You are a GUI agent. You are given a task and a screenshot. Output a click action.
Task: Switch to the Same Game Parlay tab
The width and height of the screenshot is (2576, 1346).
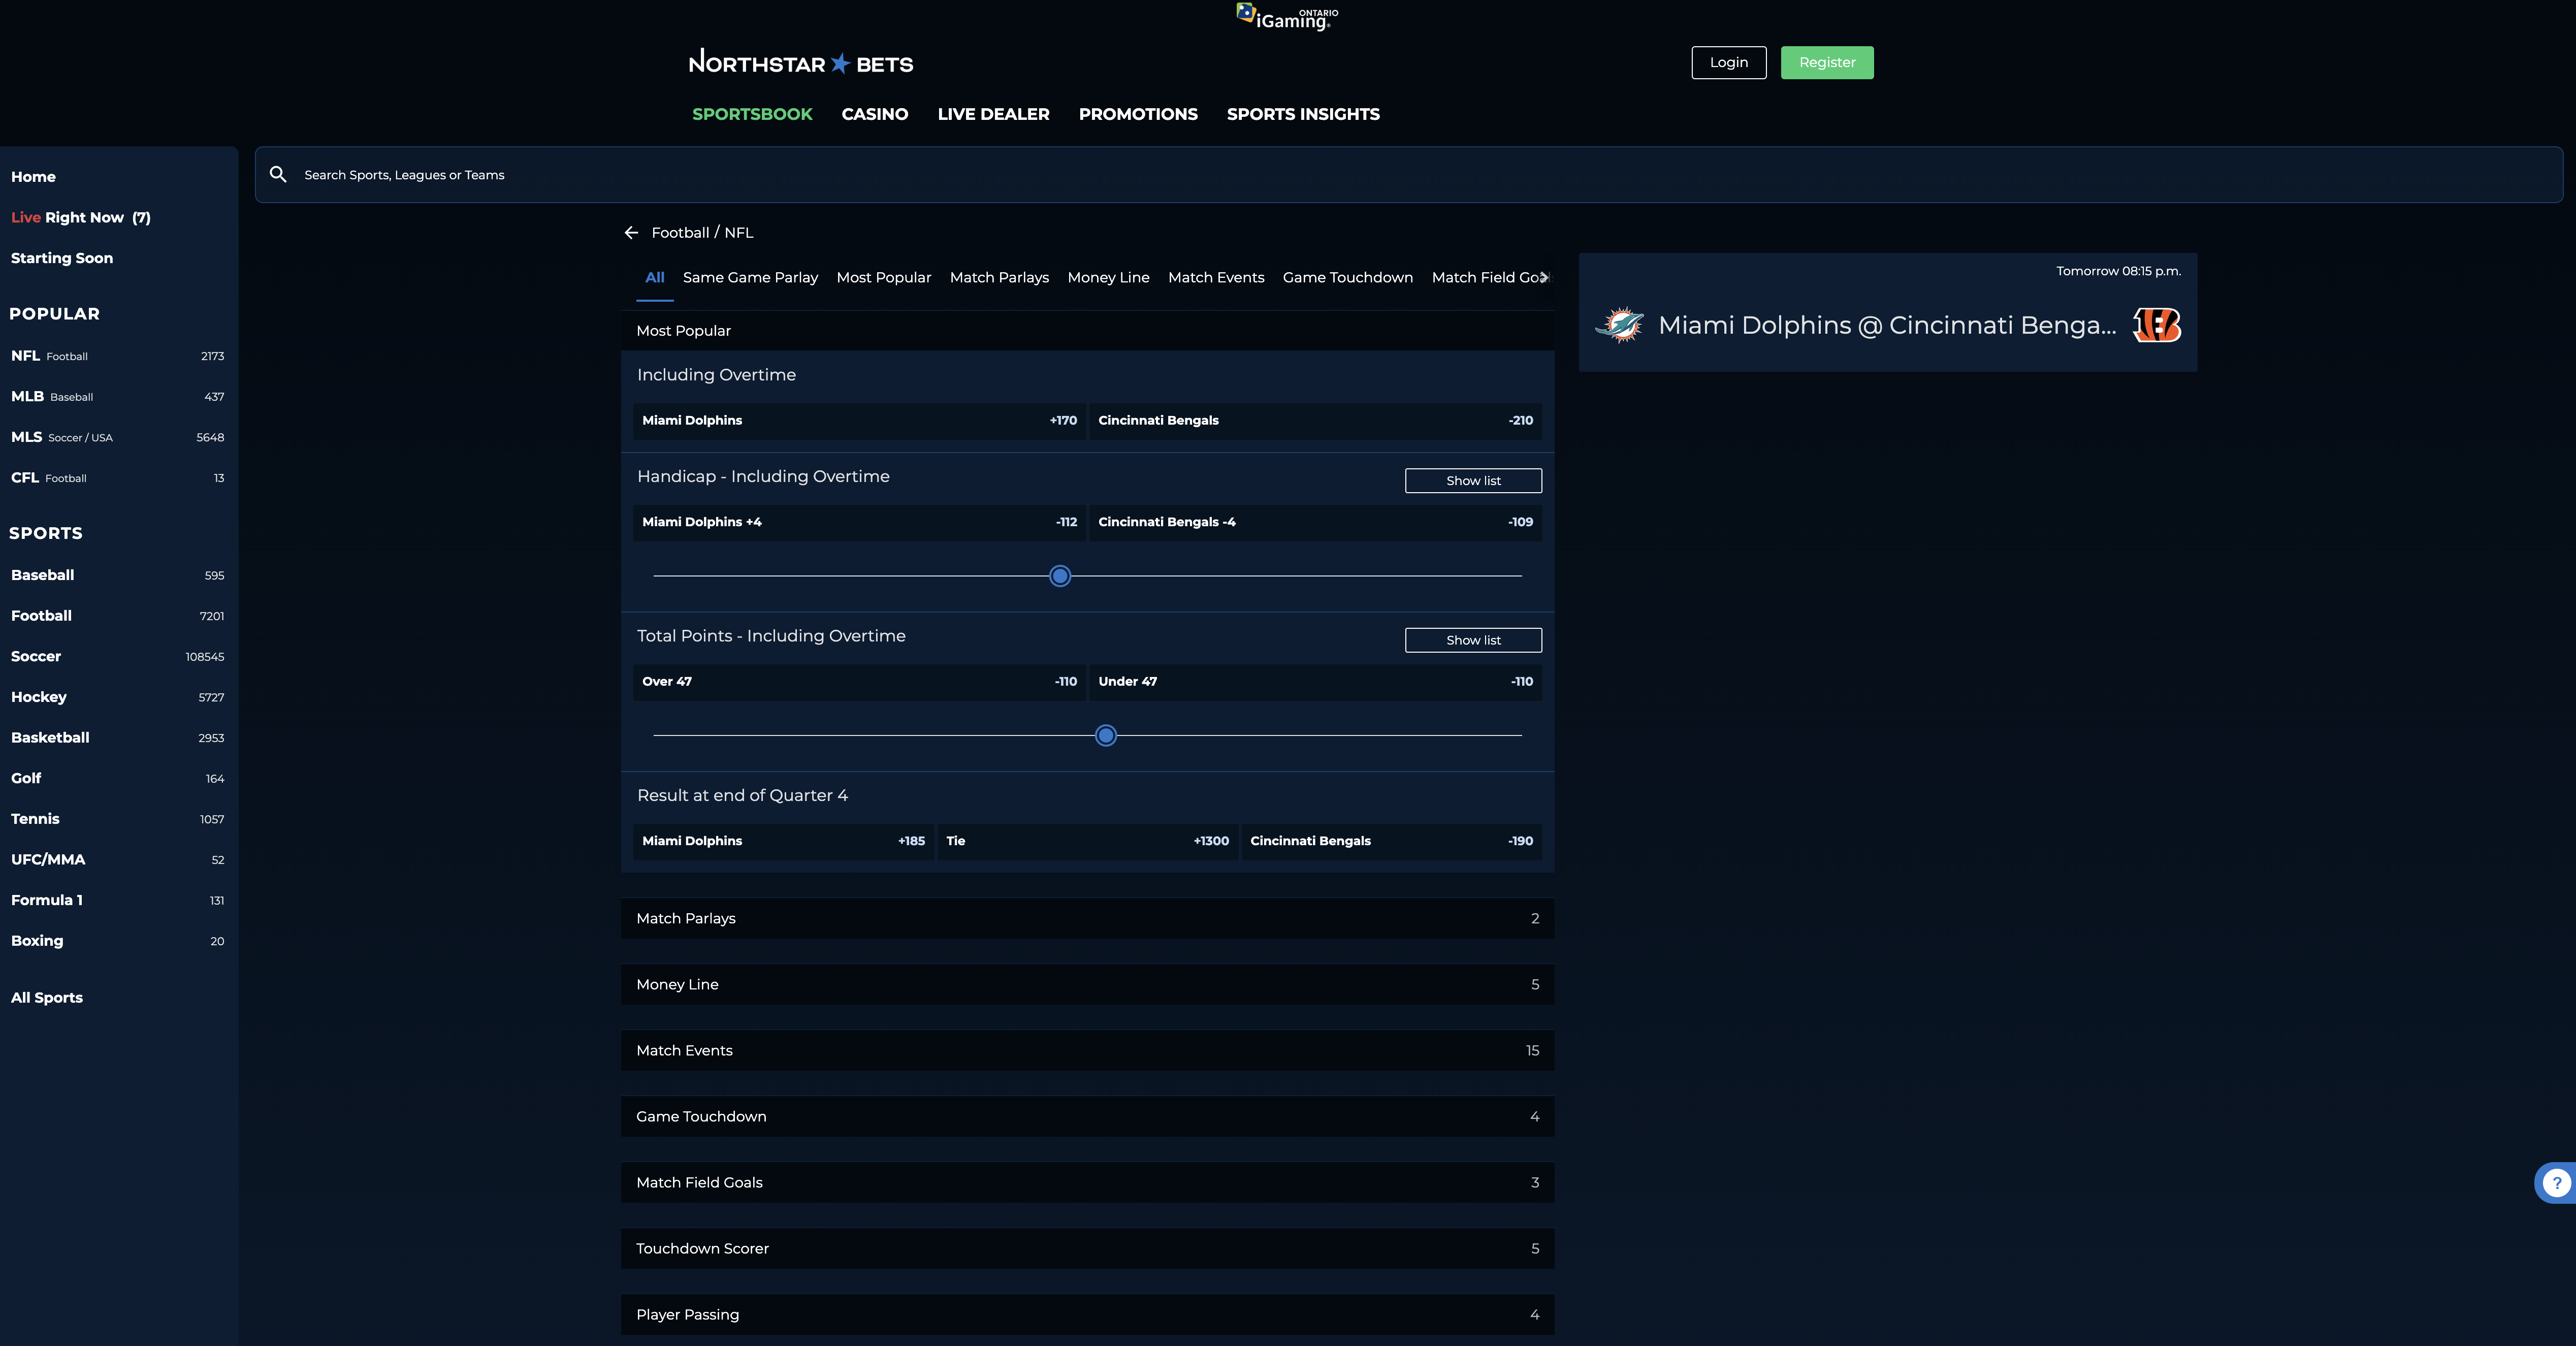pyautogui.click(x=750, y=278)
